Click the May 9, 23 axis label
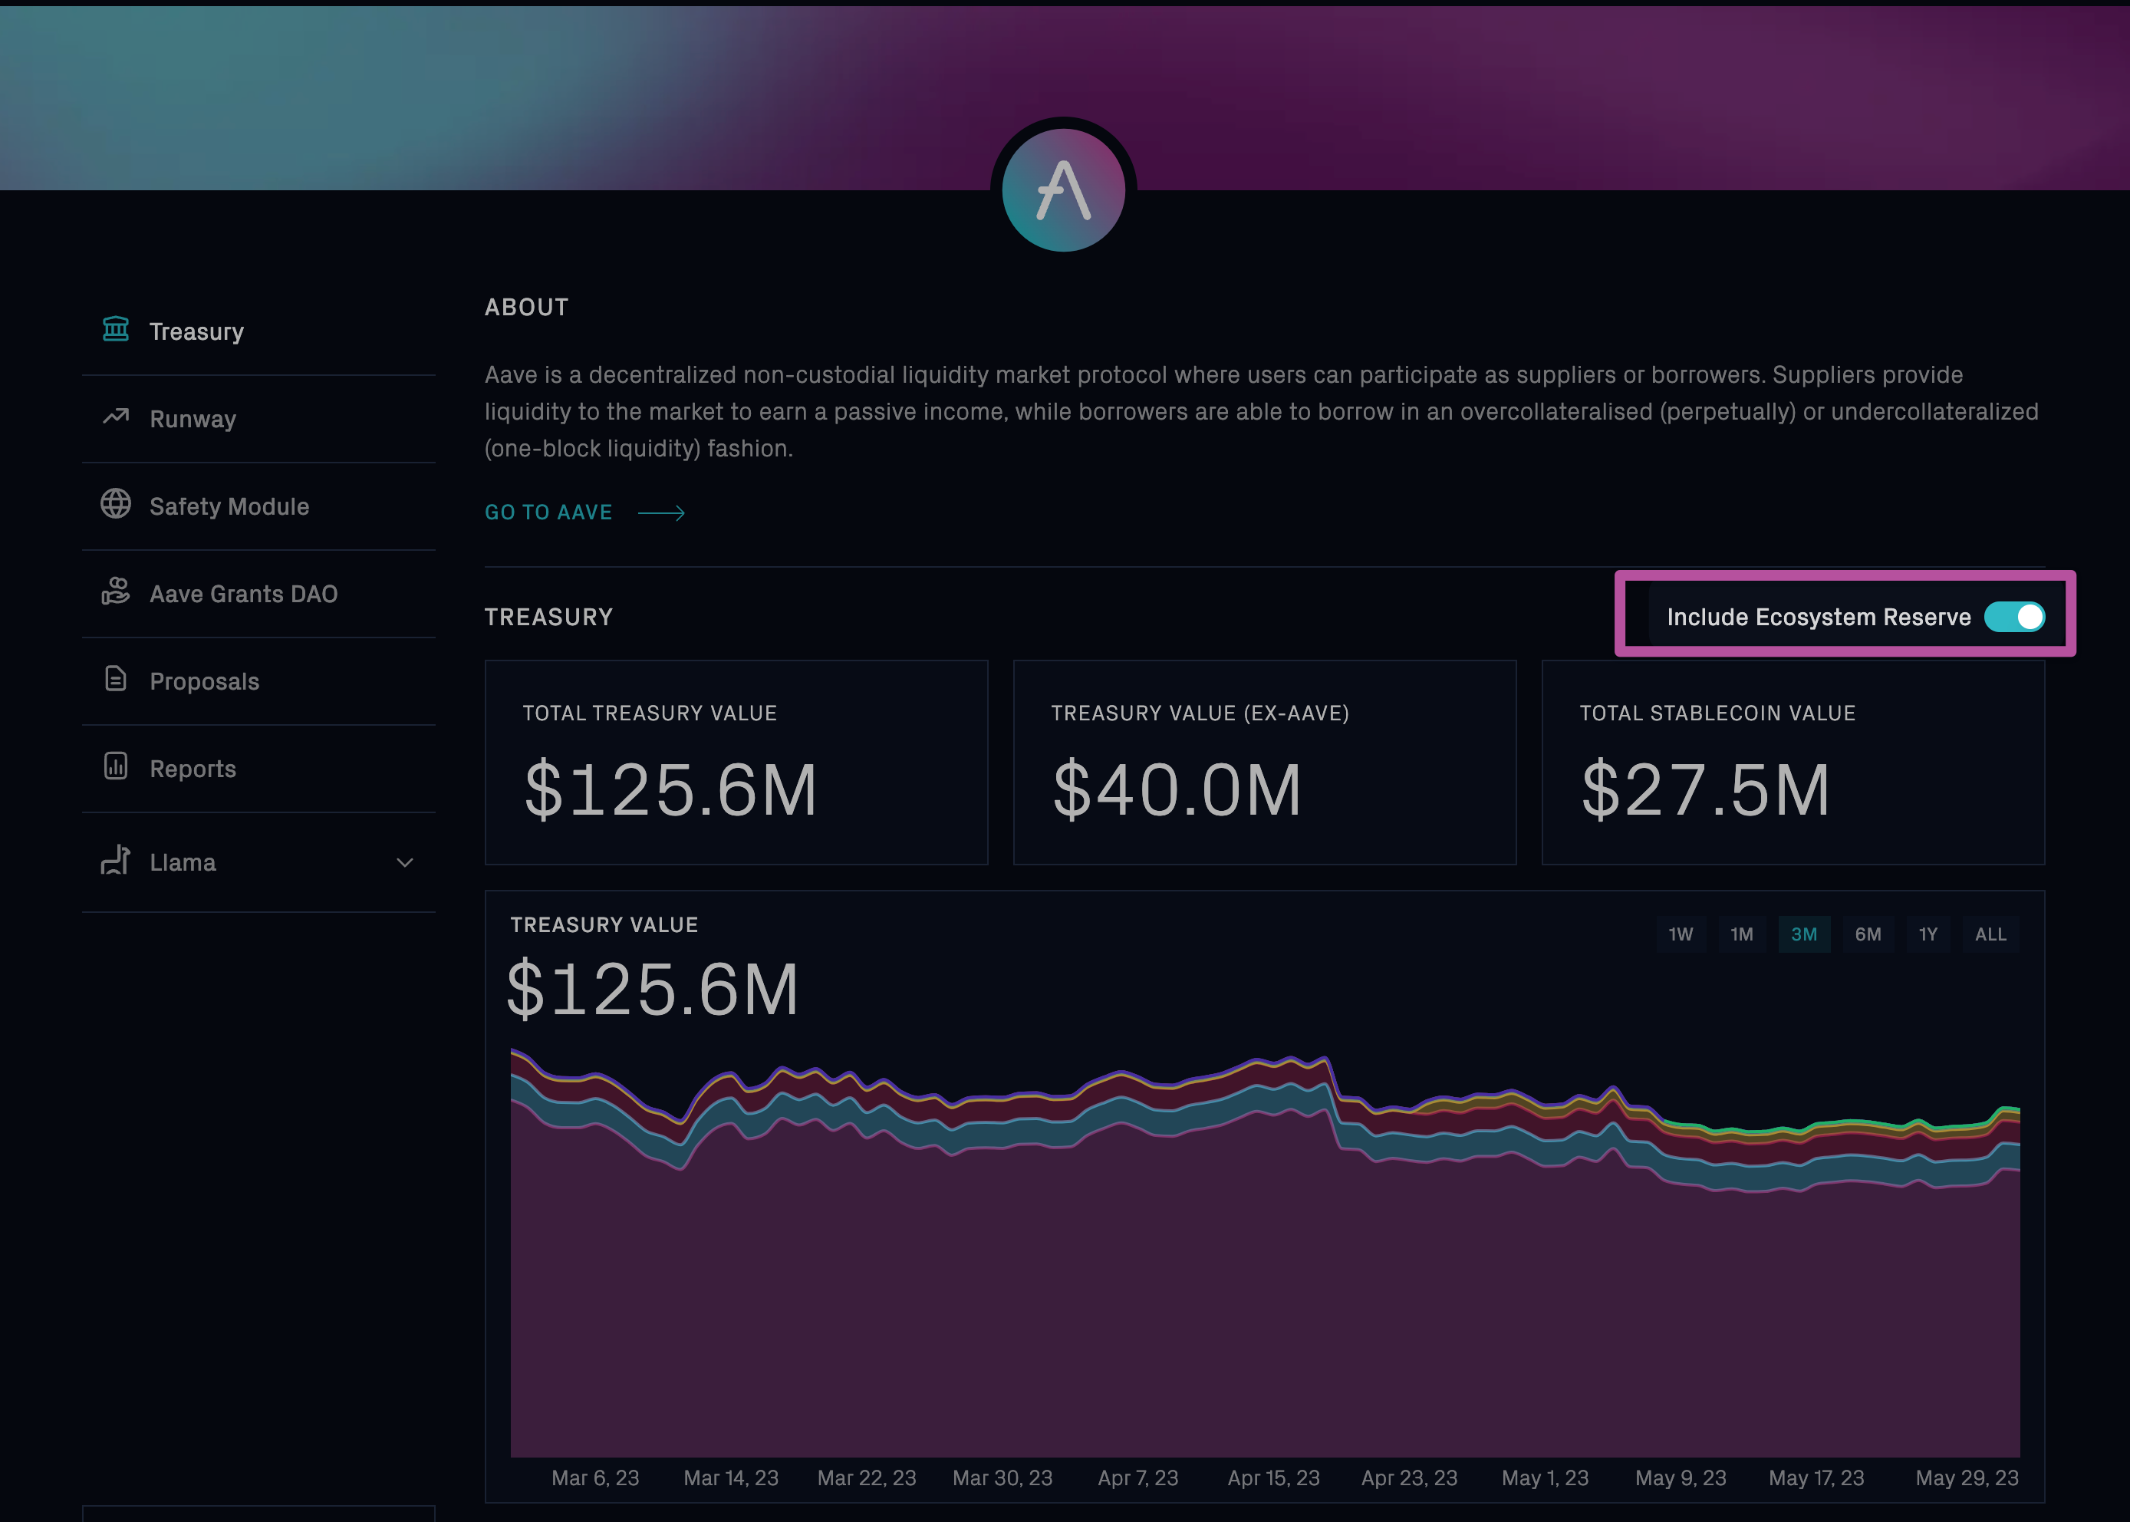Image resolution: width=2130 pixels, height=1522 pixels. pyautogui.click(x=1681, y=1478)
